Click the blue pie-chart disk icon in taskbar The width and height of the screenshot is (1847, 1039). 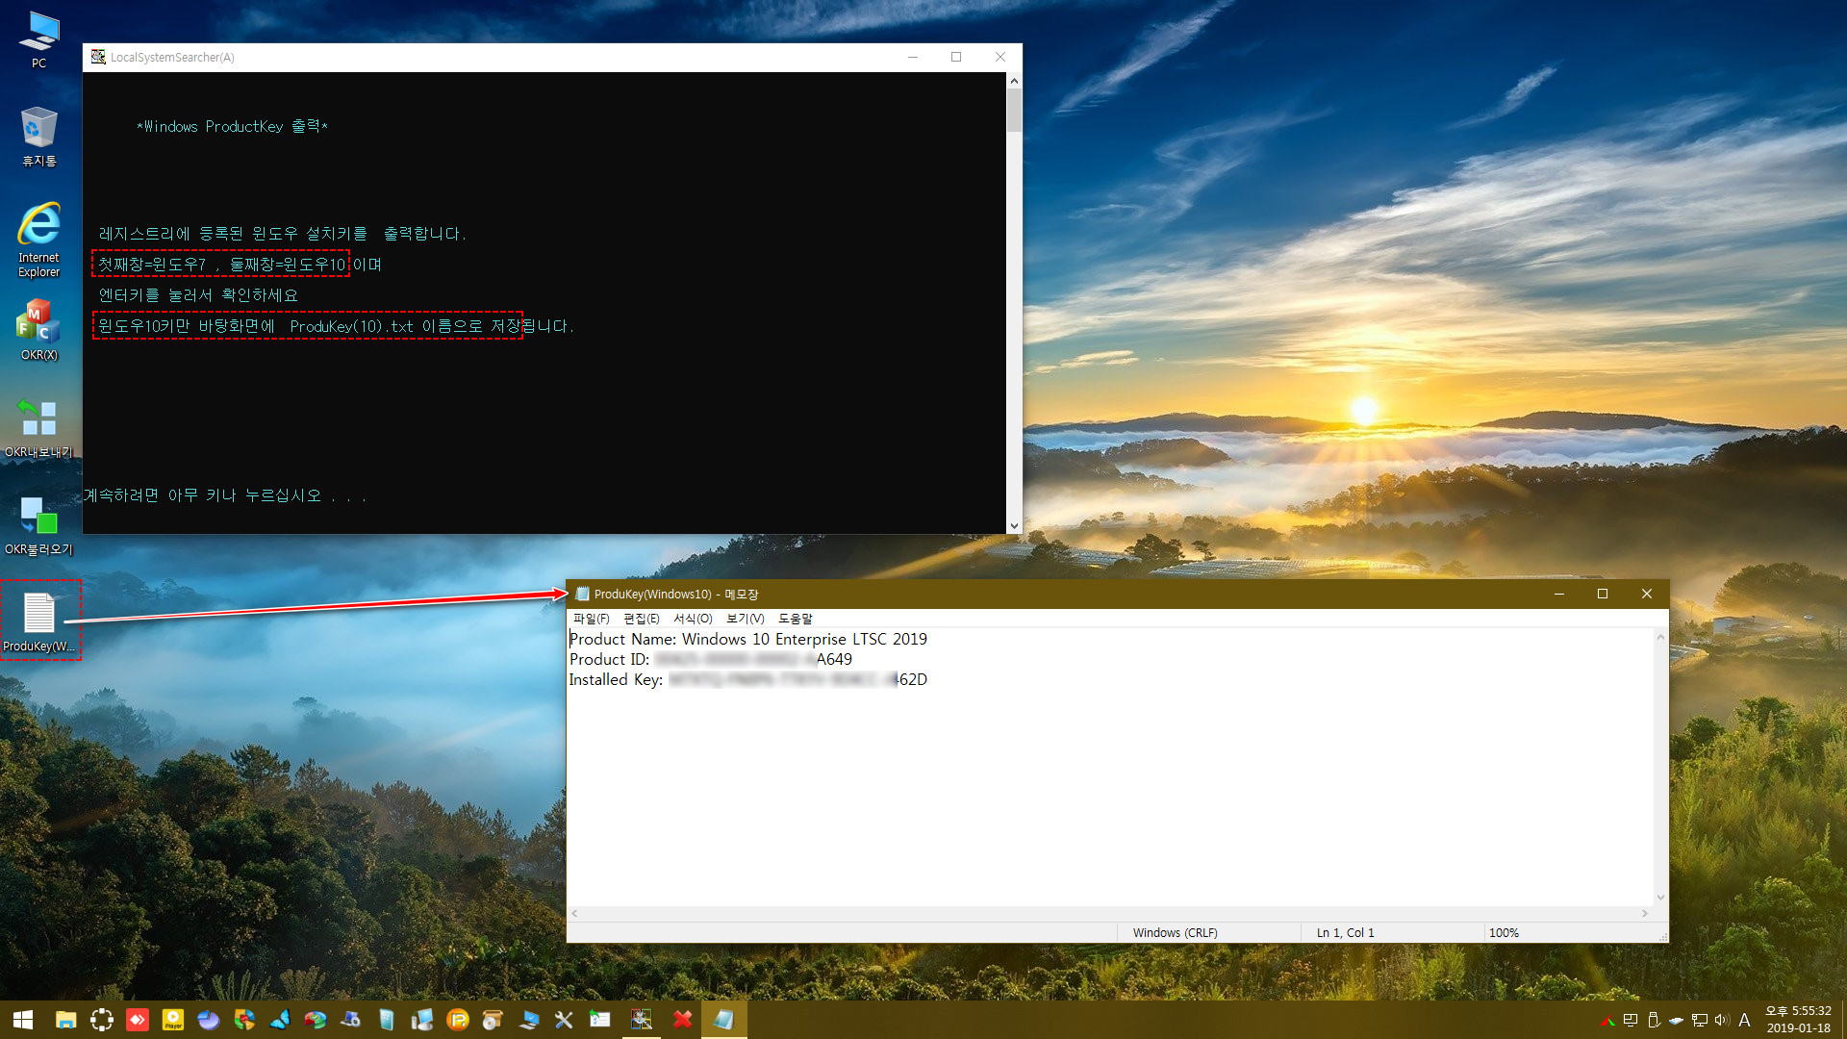click(209, 1020)
